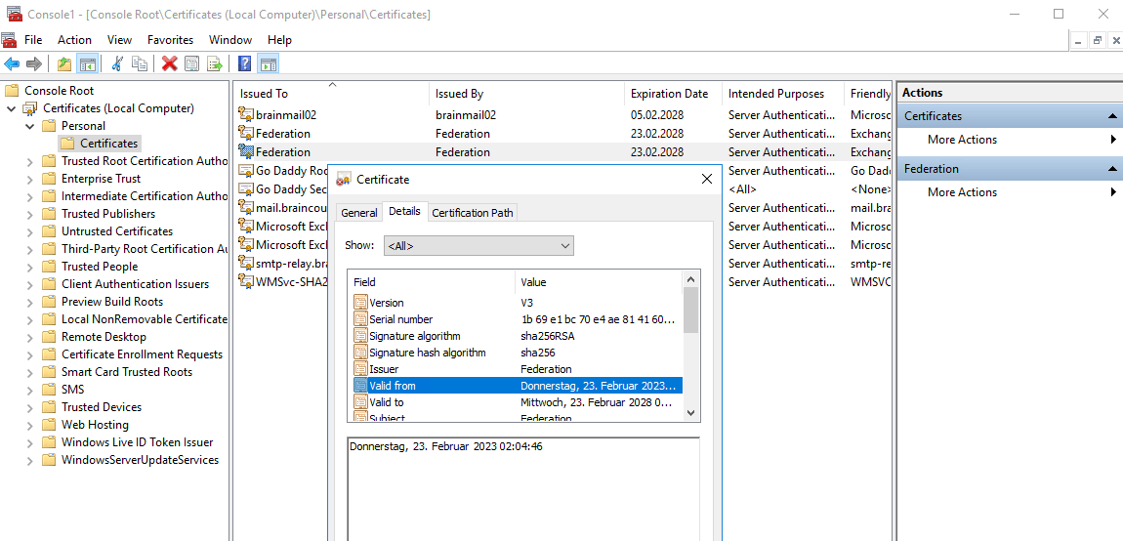Open the Window menu
1123x541 pixels.
point(230,40)
